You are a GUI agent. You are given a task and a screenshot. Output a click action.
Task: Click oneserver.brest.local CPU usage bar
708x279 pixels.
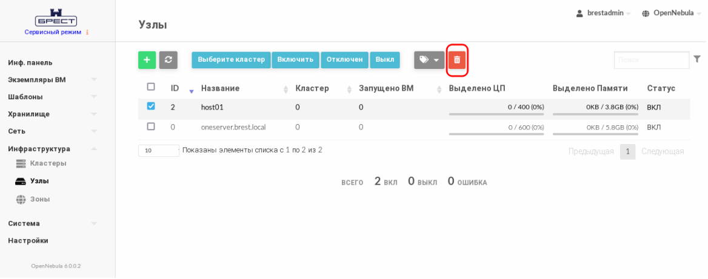point(496,134)
